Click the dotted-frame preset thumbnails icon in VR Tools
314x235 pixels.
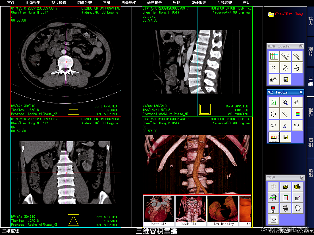tap(274, 137)
